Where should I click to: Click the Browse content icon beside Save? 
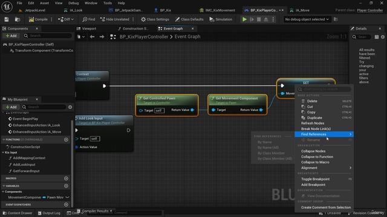click(x=18, y=19)
